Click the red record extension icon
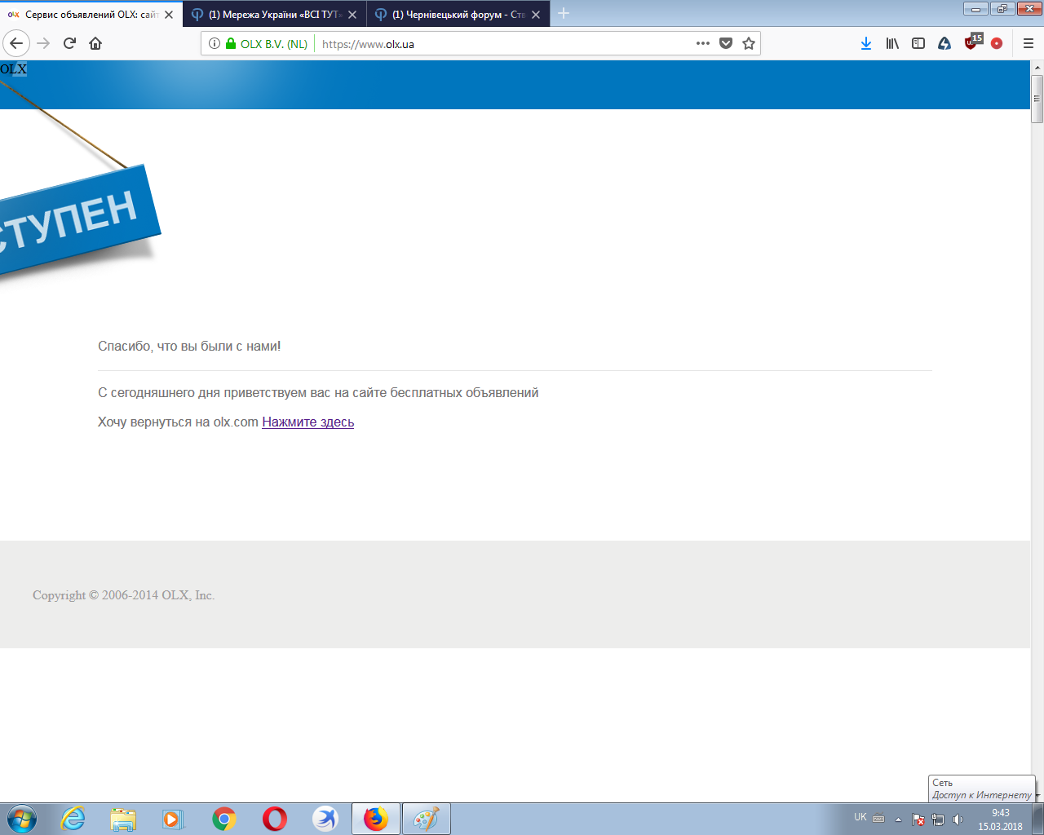 pyautogui.click(x=997, y=43)
